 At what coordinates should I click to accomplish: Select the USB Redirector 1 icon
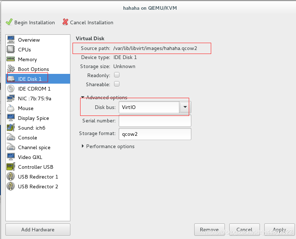(x=11, y=176)
